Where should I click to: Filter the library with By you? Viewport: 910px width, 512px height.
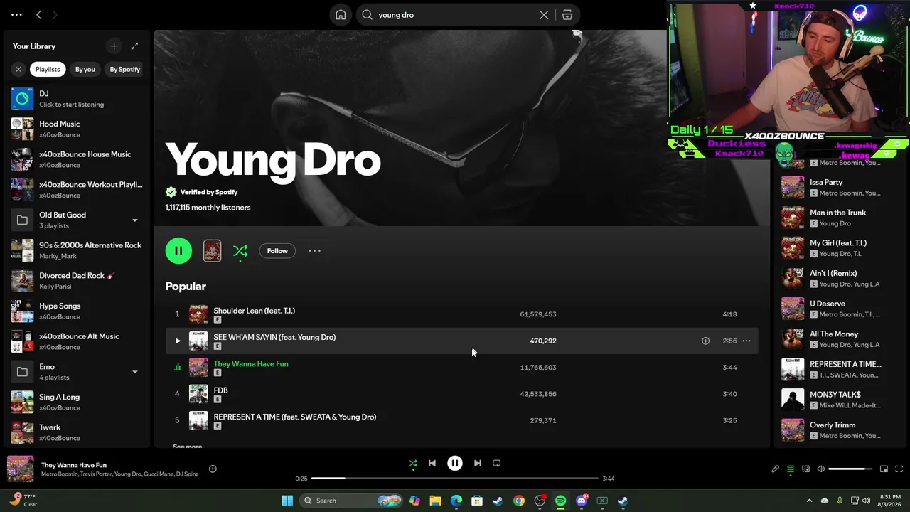(85, 69)
